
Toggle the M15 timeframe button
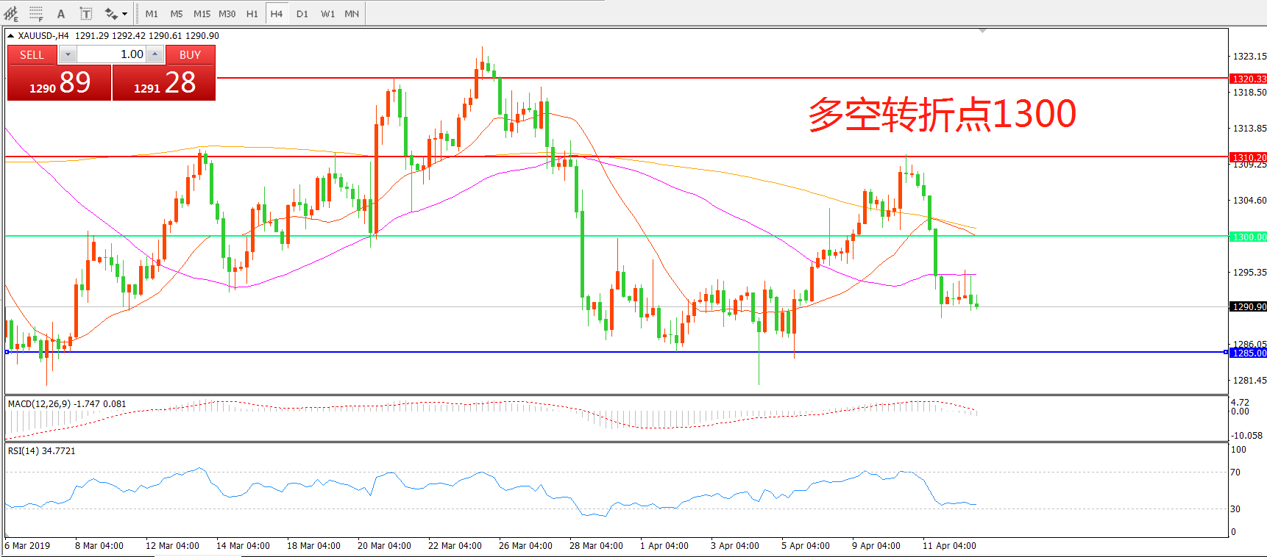(x=202, y=14)
